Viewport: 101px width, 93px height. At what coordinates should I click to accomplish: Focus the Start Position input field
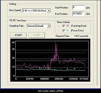click(x=78, y=8)
